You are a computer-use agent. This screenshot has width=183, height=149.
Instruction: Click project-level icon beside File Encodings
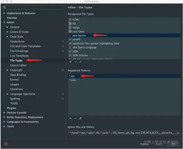(x=63, y=51)
